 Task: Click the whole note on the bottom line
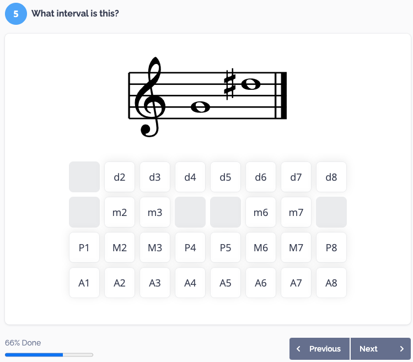[200, 107]
